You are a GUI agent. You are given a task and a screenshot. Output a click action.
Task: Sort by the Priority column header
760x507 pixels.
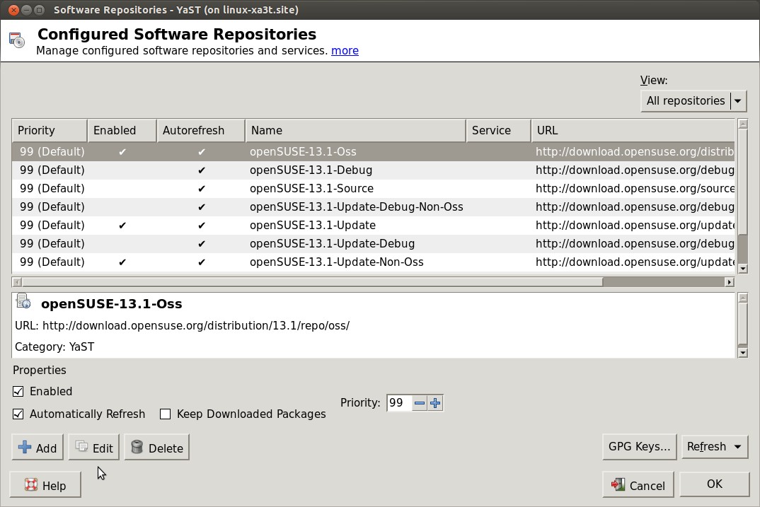click(x=50, y=130)
